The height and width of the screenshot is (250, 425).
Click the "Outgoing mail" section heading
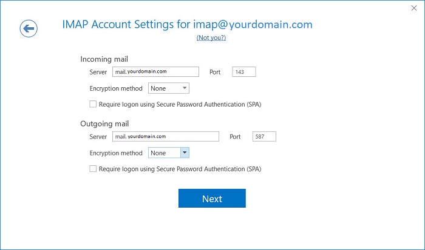[104, 123]
